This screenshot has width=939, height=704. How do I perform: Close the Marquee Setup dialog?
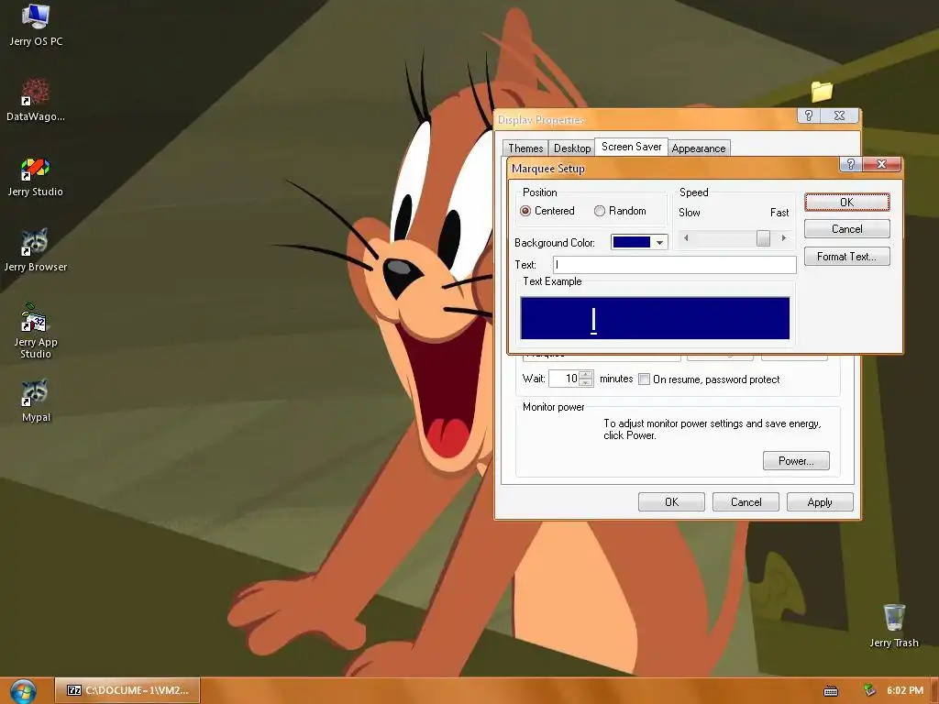tap(881, 164)
